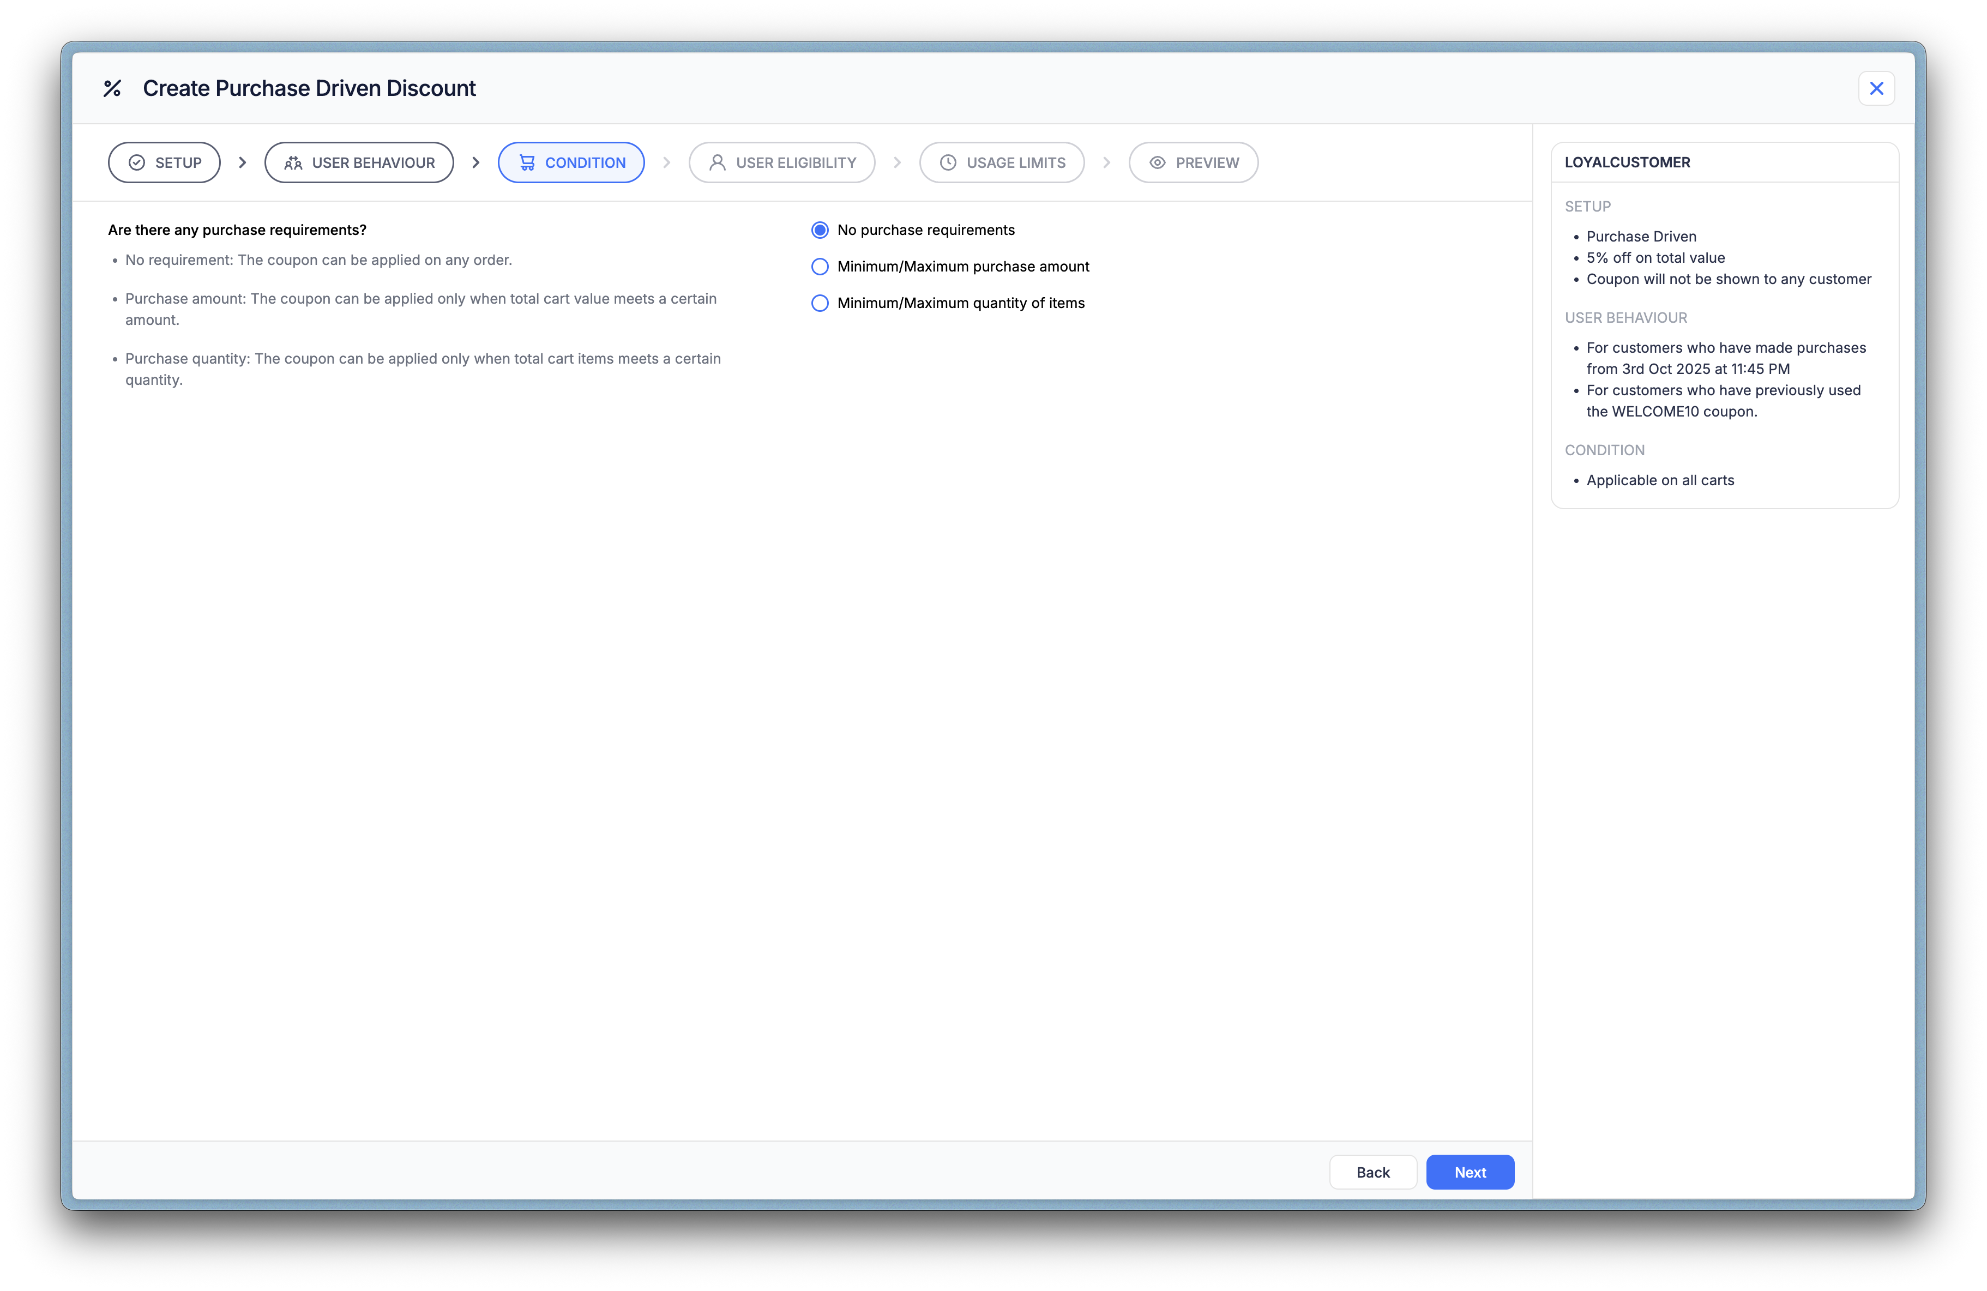Select Minimum/Maximum purchase amount option
1987x1291 pixels.
pyautogui.click(x=820, y=267)
